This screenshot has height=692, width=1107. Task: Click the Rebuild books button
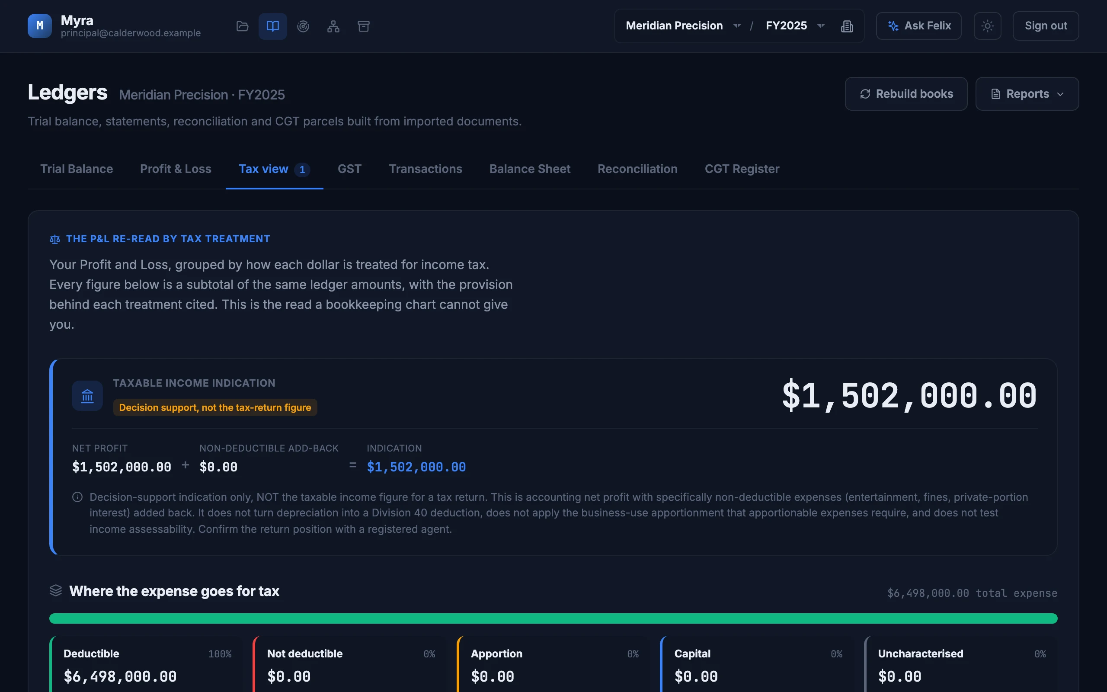point(906,94)
